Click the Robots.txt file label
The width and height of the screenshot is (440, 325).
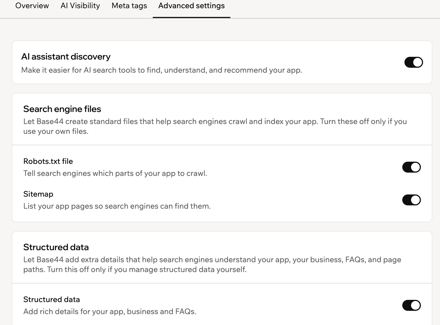click(x=48, y=161)
